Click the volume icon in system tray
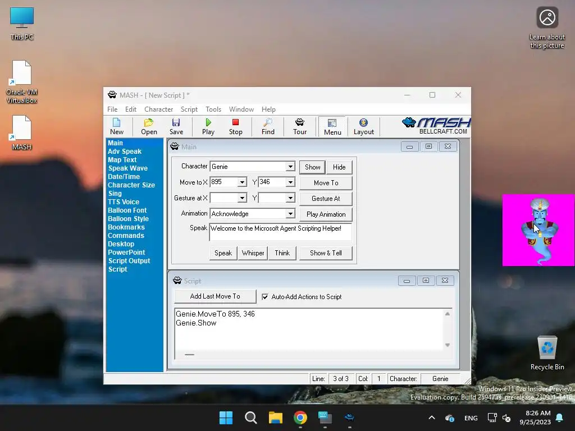575x431 pixels. tap(506, 418)
